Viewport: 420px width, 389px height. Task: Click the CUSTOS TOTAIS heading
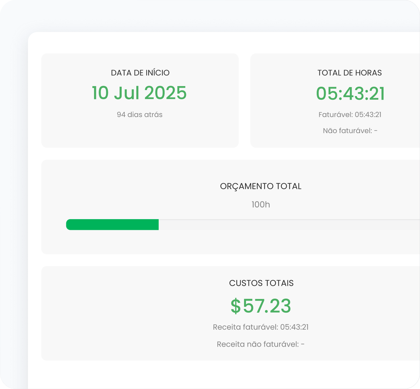pyautogui.click(x=261, y=283)
